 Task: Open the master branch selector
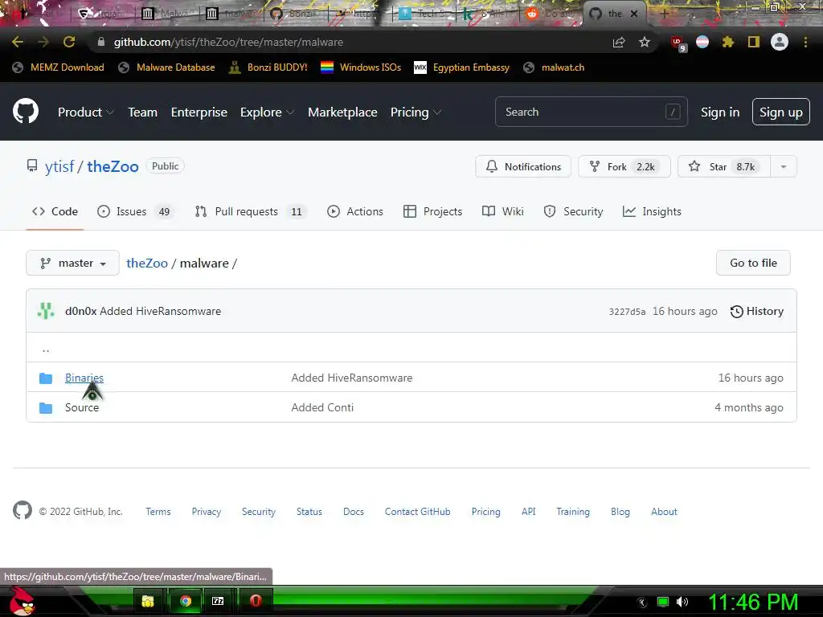72,263
